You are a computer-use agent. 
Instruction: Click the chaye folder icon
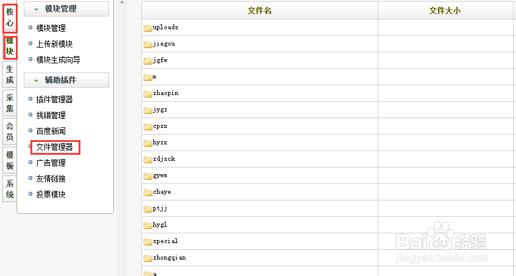click(148, 193)
